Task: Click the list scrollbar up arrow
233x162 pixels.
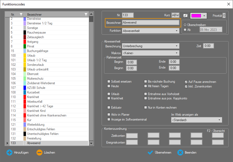Action: tap(91, 14)
